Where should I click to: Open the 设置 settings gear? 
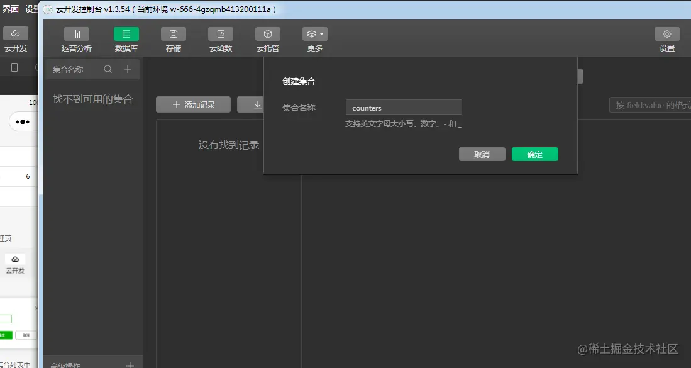click(x=666, y=40)
